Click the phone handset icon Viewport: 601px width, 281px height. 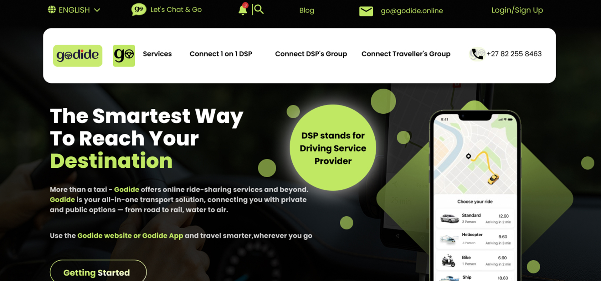point(477,54)
